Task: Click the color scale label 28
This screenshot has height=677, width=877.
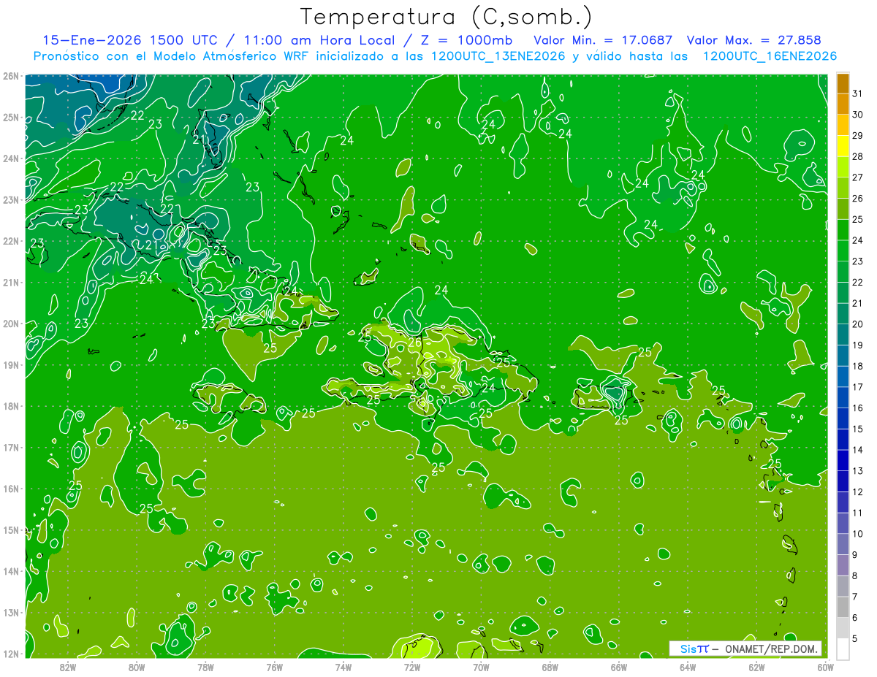Action: pyautogui.click(x=857, y=156)
